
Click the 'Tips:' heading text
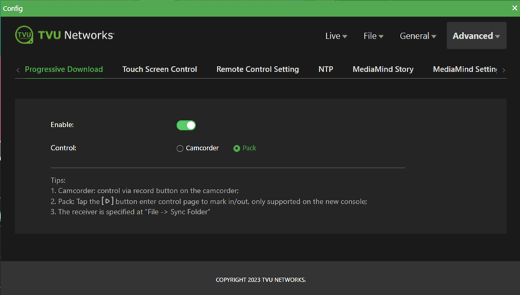58,180
